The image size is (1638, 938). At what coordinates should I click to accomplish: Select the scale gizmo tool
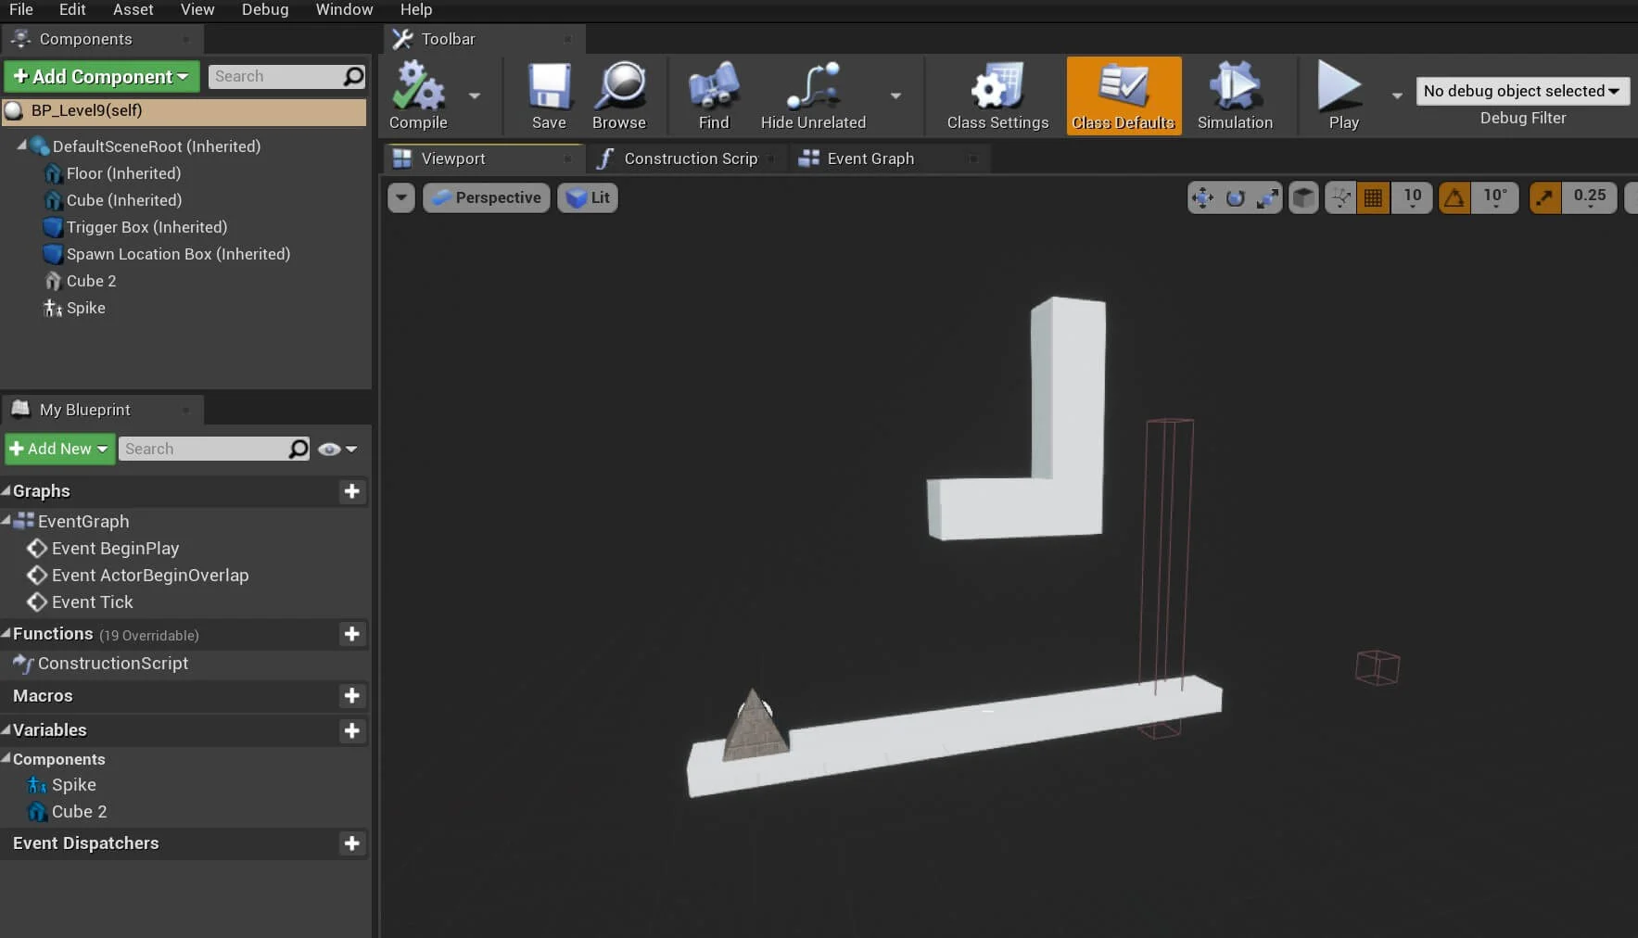(x=1266, y=197)
